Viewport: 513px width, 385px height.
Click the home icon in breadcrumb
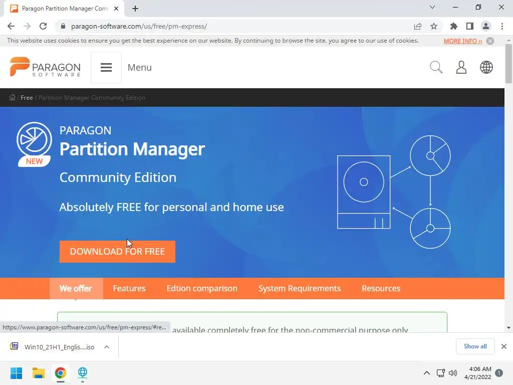pyautogui.click(x=12, y=97)
